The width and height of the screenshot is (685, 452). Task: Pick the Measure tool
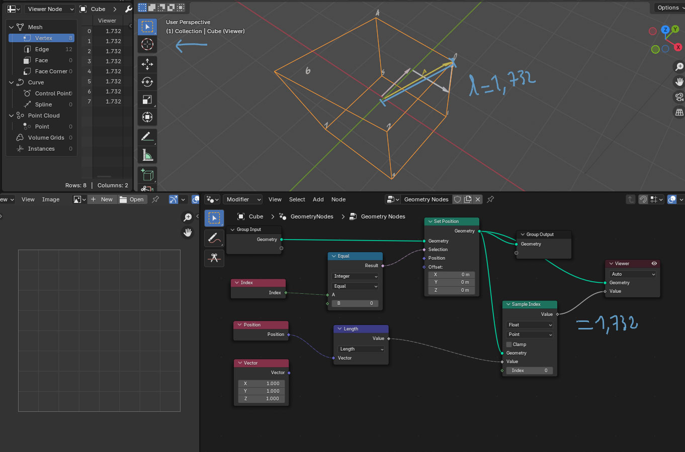(x=147, y=155)
